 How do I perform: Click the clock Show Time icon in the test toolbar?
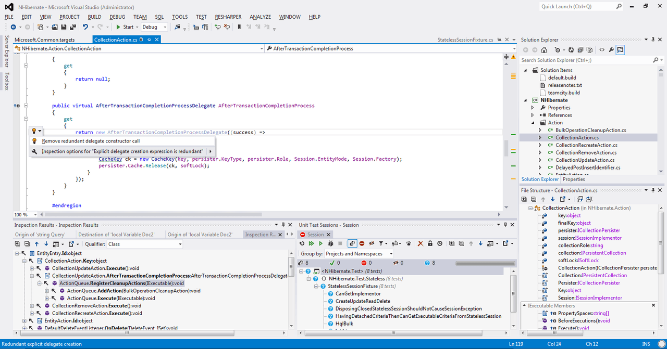(440, 243)
